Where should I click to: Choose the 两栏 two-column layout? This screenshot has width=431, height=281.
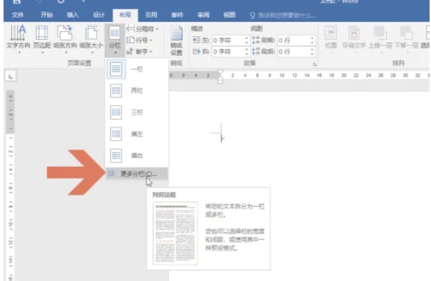(137, 90)
